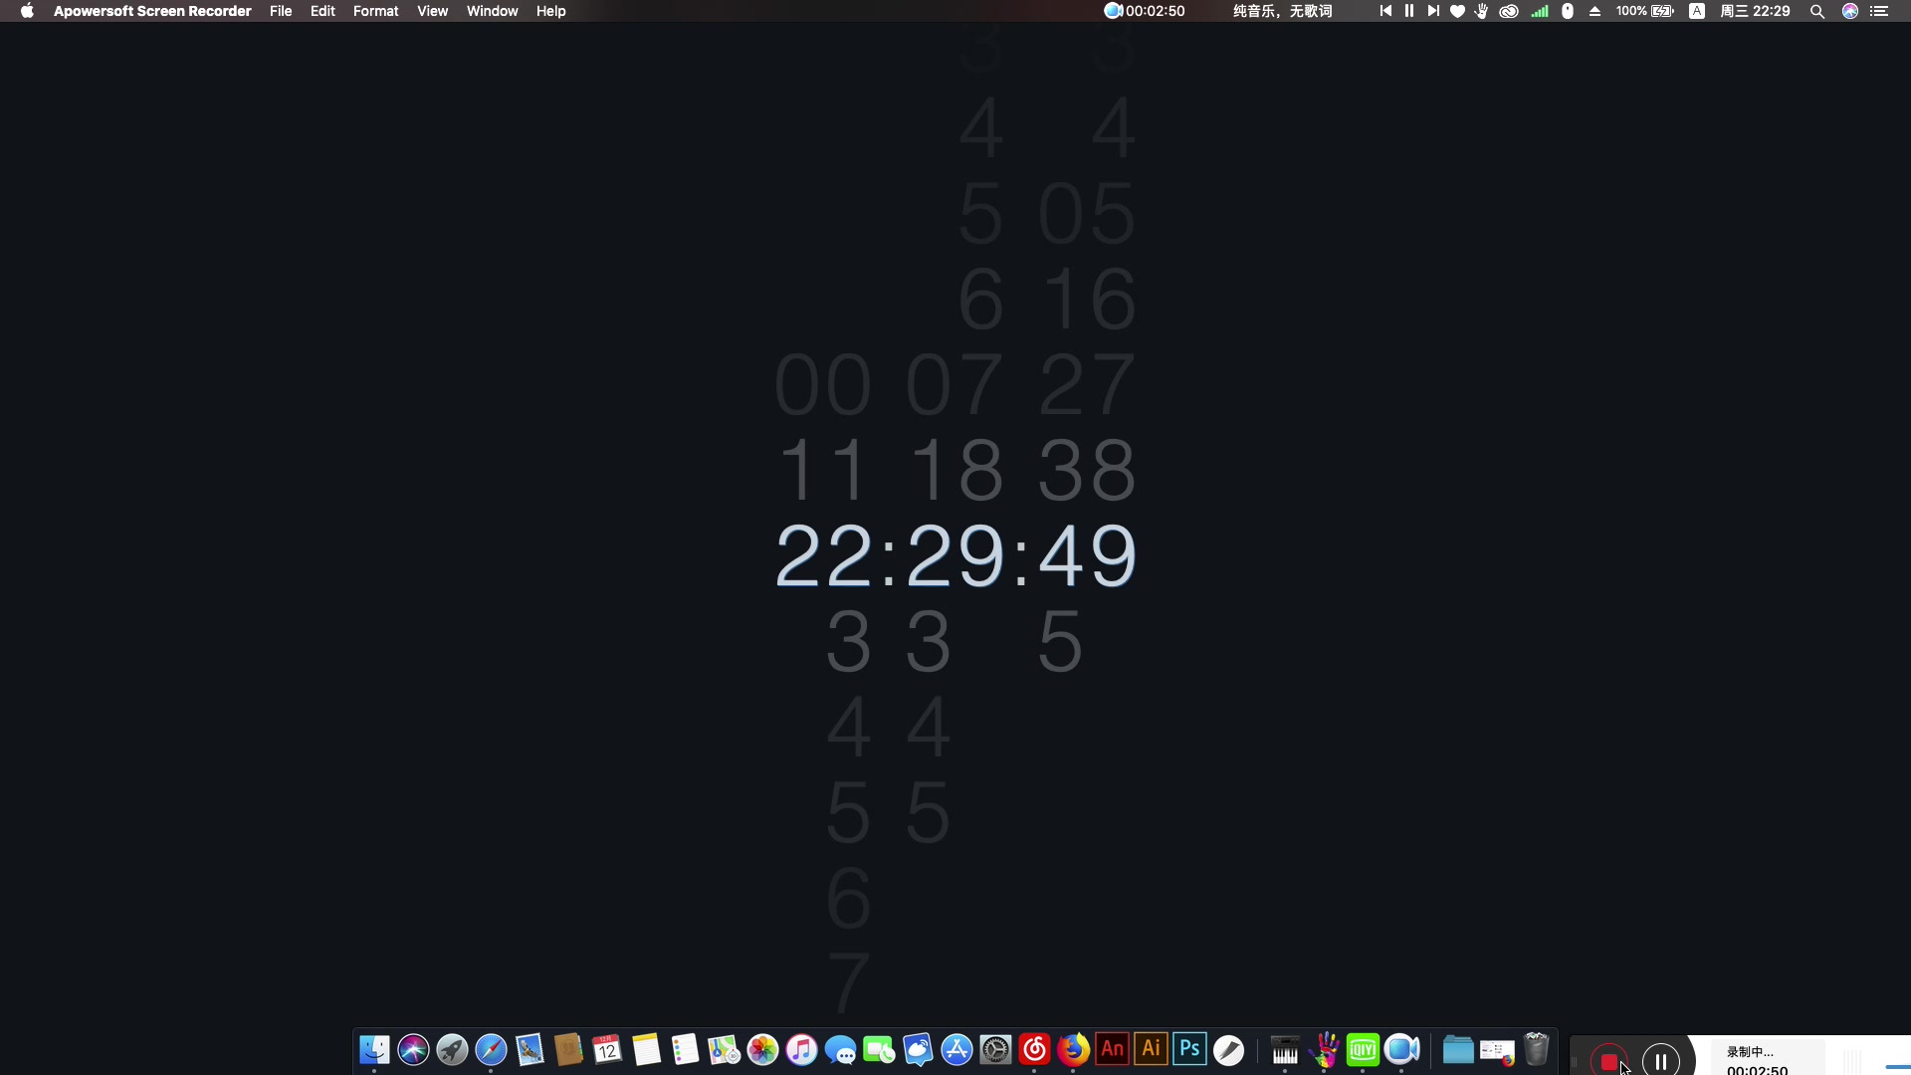Open the quill pen app in Dock
Viewport: 1911px width, 1075px height.
(1228, 1049)
